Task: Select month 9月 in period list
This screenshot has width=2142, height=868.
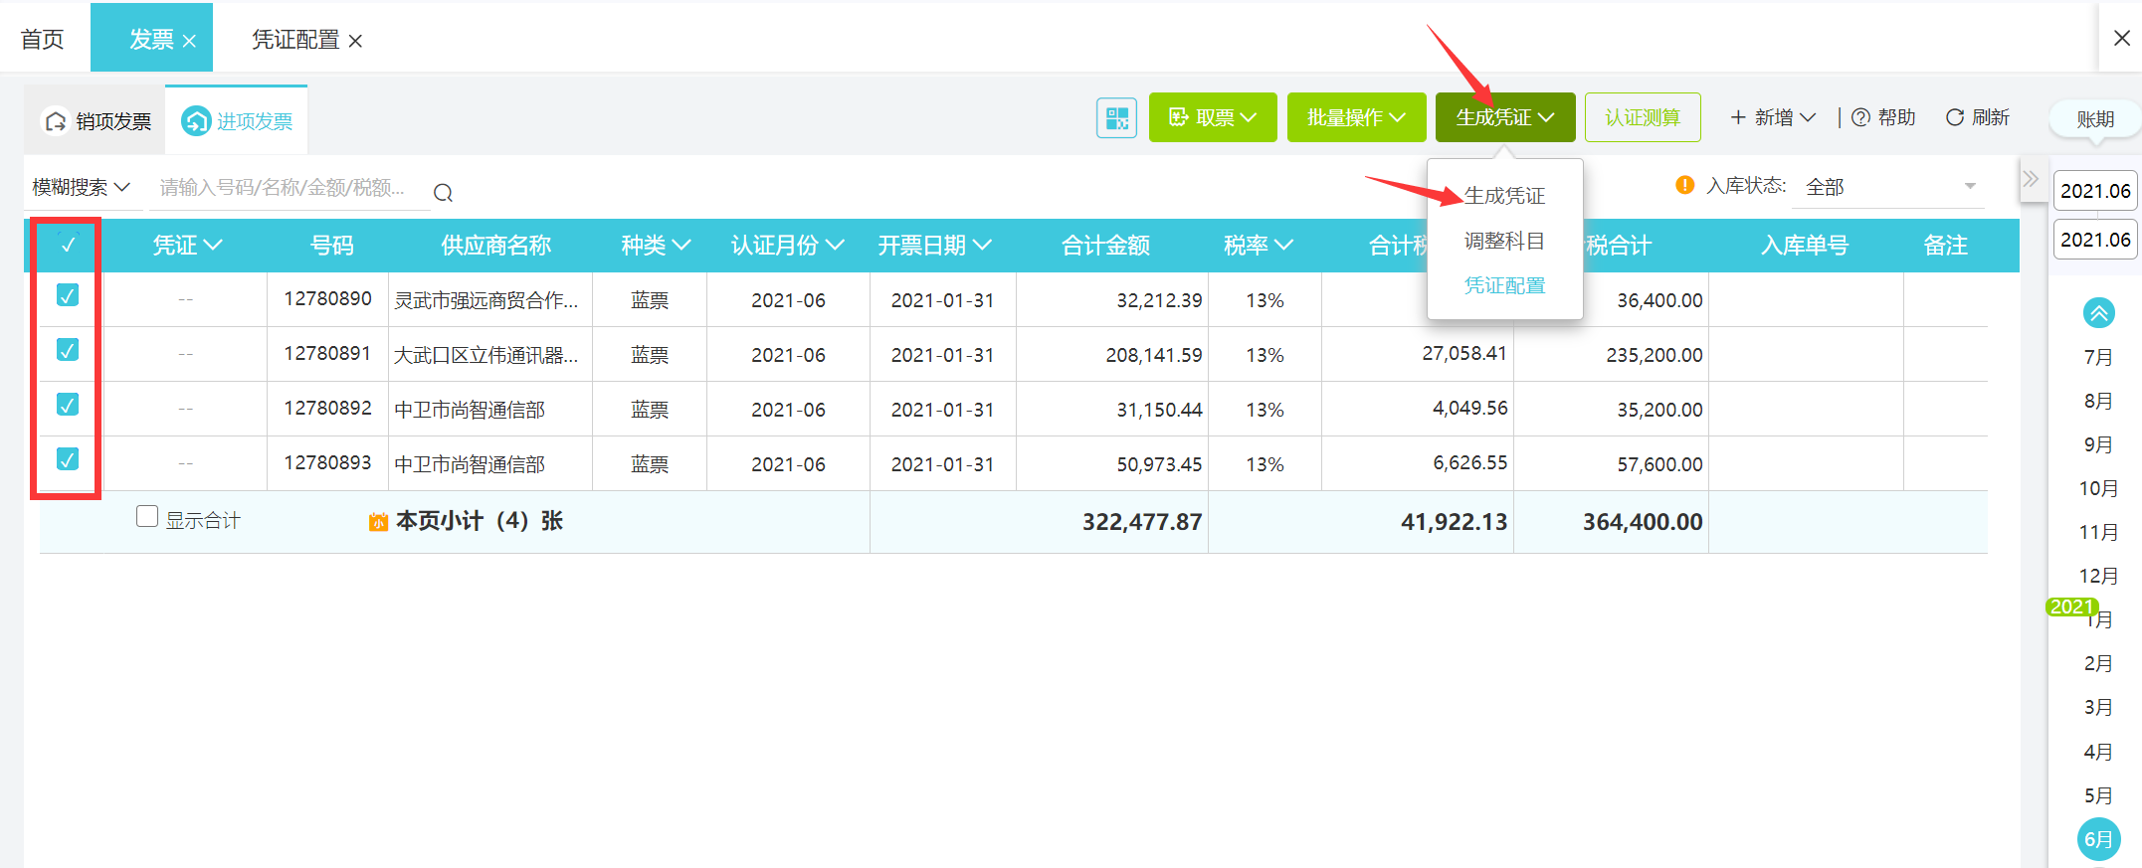Action: point(2098,444)
